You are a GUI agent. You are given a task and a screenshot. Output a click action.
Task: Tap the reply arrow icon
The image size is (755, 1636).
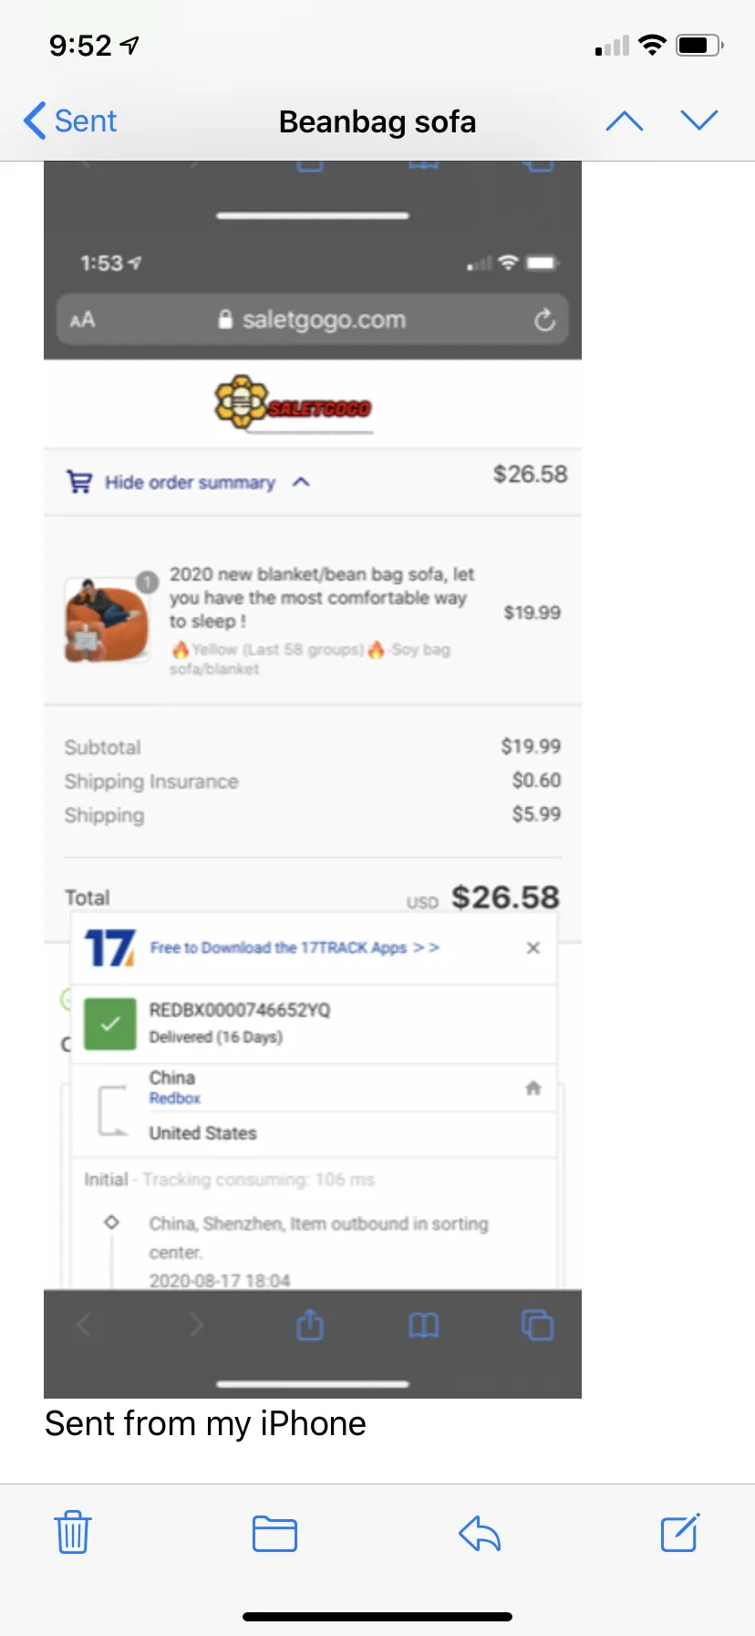(x=480, y=1533)
